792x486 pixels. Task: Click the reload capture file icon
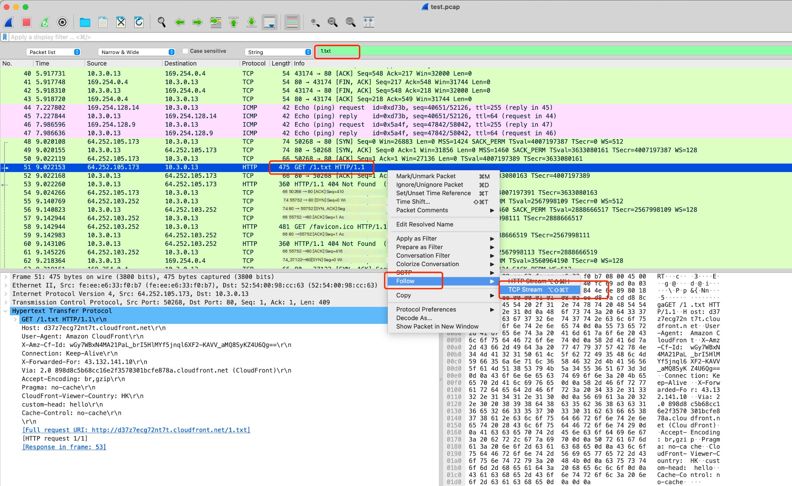pyautogui.click(x=139, y=22)
